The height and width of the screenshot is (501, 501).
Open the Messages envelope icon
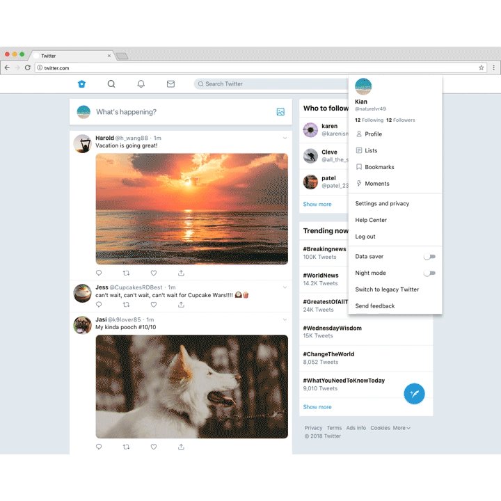(x=170, y=84)
